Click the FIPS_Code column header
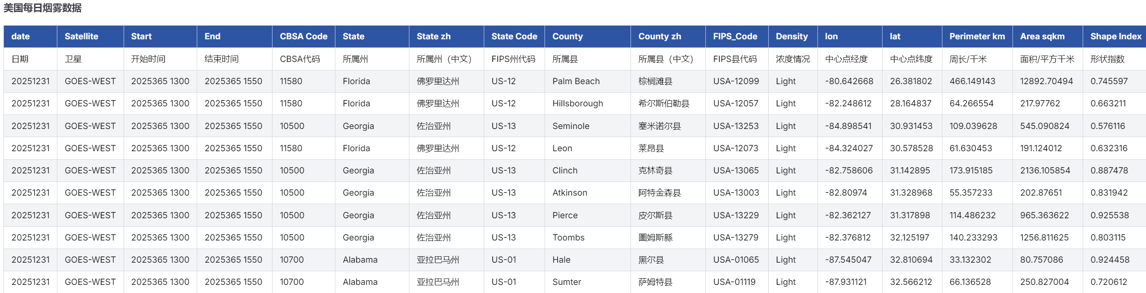Image resolution: width=1146 pixels, height=293 pixels. 735,36
